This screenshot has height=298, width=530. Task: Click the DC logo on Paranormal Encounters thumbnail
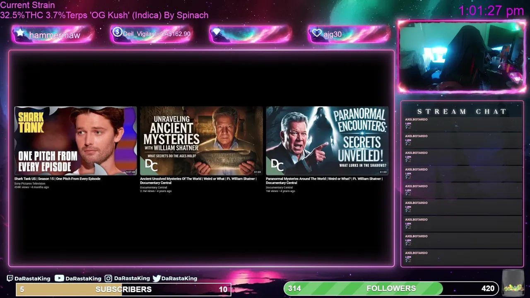(x=277, y=166)
